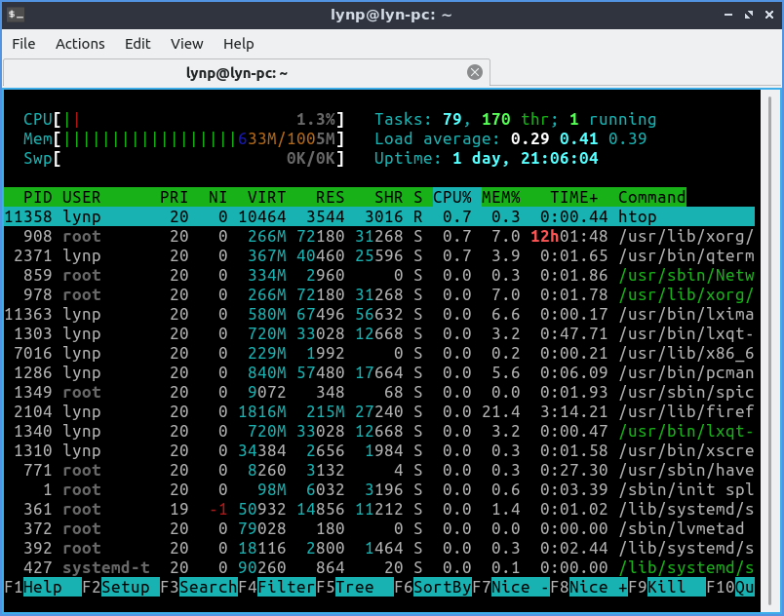Screen dimensions: 784x616
Task: Open the Help menu
Action: [x=238, y=44]
